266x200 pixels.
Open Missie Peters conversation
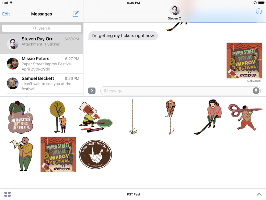pos(41,64)
